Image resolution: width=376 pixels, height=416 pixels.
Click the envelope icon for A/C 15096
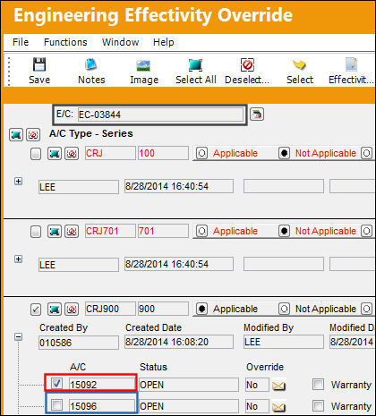pos(279,407)
